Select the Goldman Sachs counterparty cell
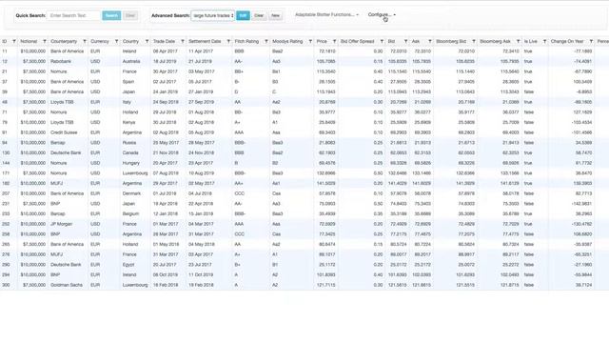Image resolution: width=609 pixels, height=343 pixels. click(x=69, y=285)
